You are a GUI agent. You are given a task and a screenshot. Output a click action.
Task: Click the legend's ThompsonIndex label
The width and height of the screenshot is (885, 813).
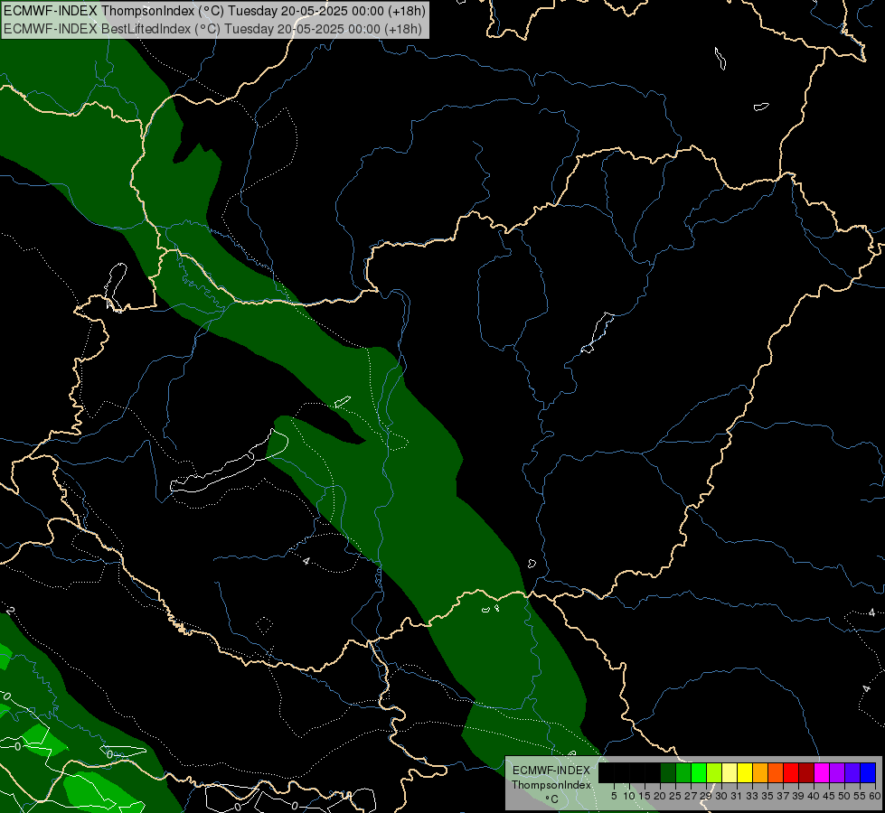[x=551, y=785]
